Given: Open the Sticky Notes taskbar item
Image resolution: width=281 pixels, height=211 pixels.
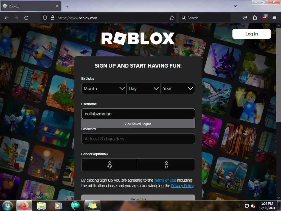Looking at the screenshot, I should pos(92,206).
